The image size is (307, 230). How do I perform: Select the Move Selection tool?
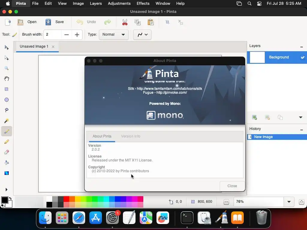tap(7, 58)
